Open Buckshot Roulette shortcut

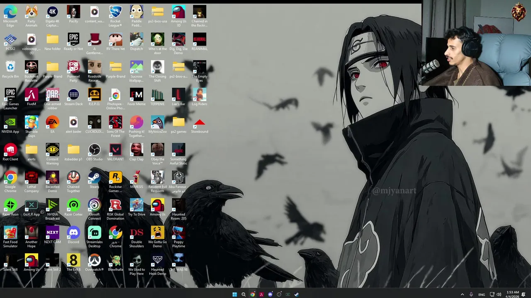[x=31, y=72]
